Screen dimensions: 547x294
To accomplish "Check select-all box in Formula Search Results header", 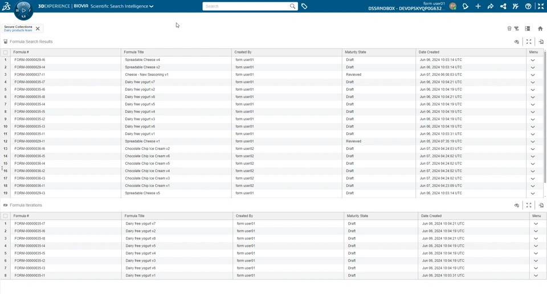I will click(5, 52).
